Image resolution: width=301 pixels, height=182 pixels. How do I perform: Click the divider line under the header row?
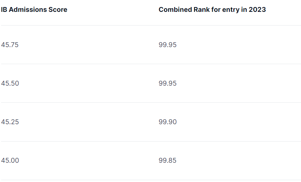click(x=150, y=26)
